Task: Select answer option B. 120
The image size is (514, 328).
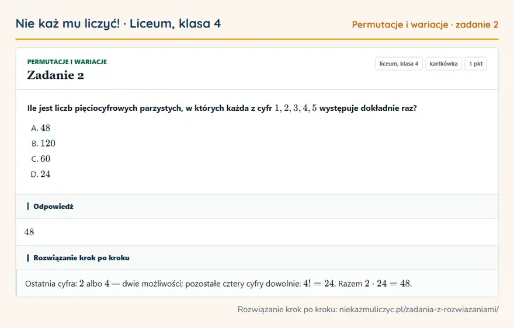Action: 43,144
